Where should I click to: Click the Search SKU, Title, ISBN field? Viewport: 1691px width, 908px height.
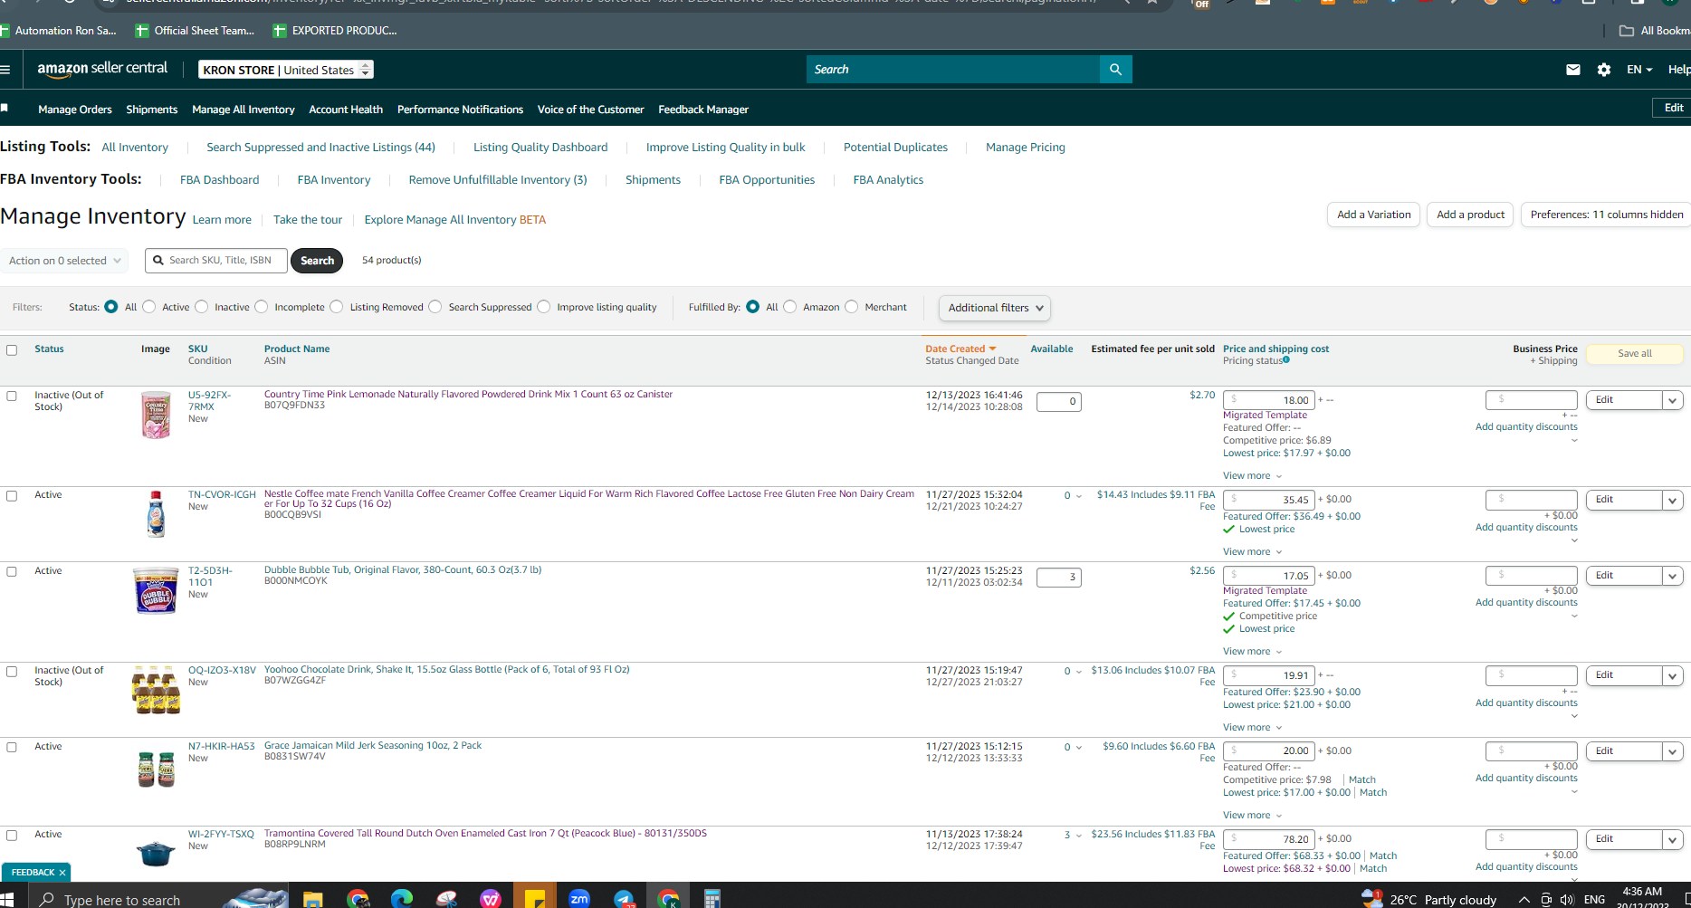tap(216, 261)
